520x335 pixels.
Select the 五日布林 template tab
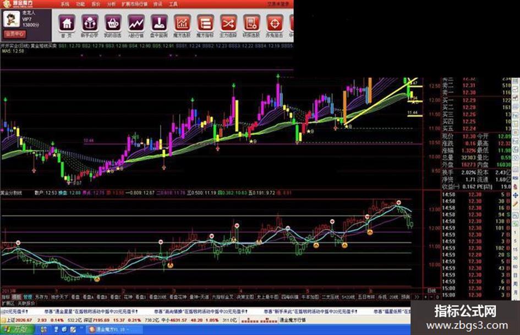pos(366,297)
